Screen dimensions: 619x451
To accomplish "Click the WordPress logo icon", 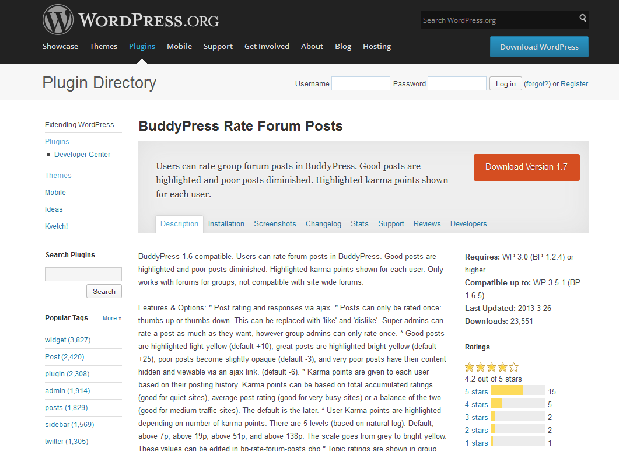I will click(x=58, y=20).
